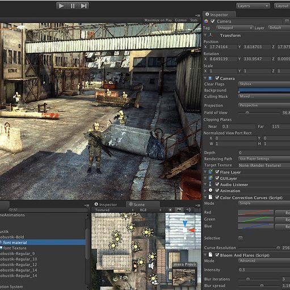Click the Curve Resolution slider handle
This screenshot has width=290, height=290.
click(278, 248)
